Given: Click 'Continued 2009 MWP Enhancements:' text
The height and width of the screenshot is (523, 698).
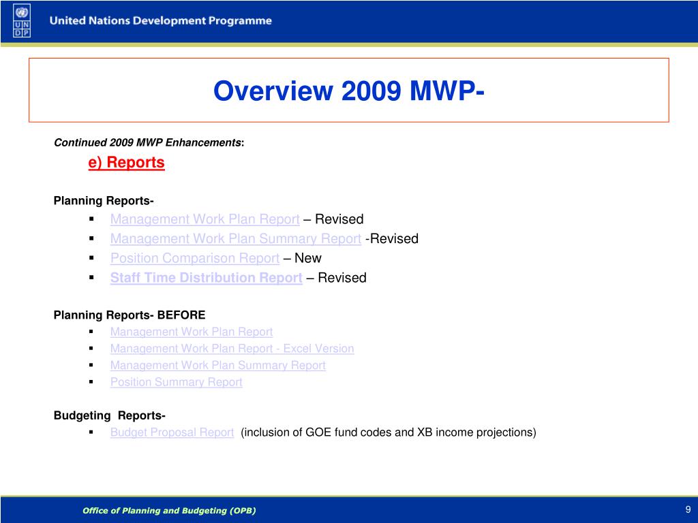Looking at the screenshot, I should tap(149, 143).
